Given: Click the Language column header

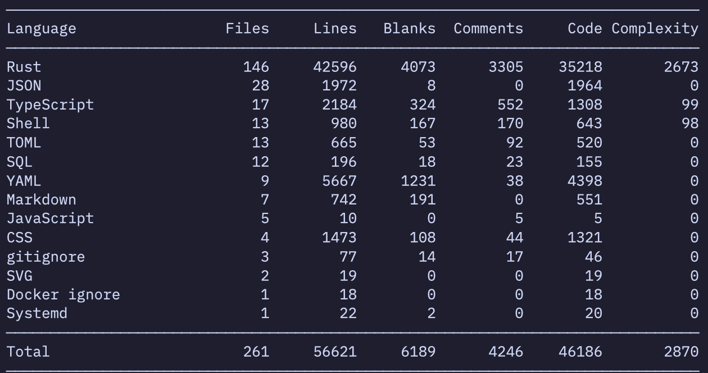Looking at the screenshot, I should pyautogui.click(x=41, y=29).
